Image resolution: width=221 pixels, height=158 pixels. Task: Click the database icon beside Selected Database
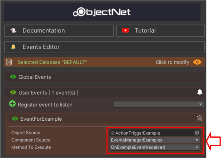coord(9,62)
